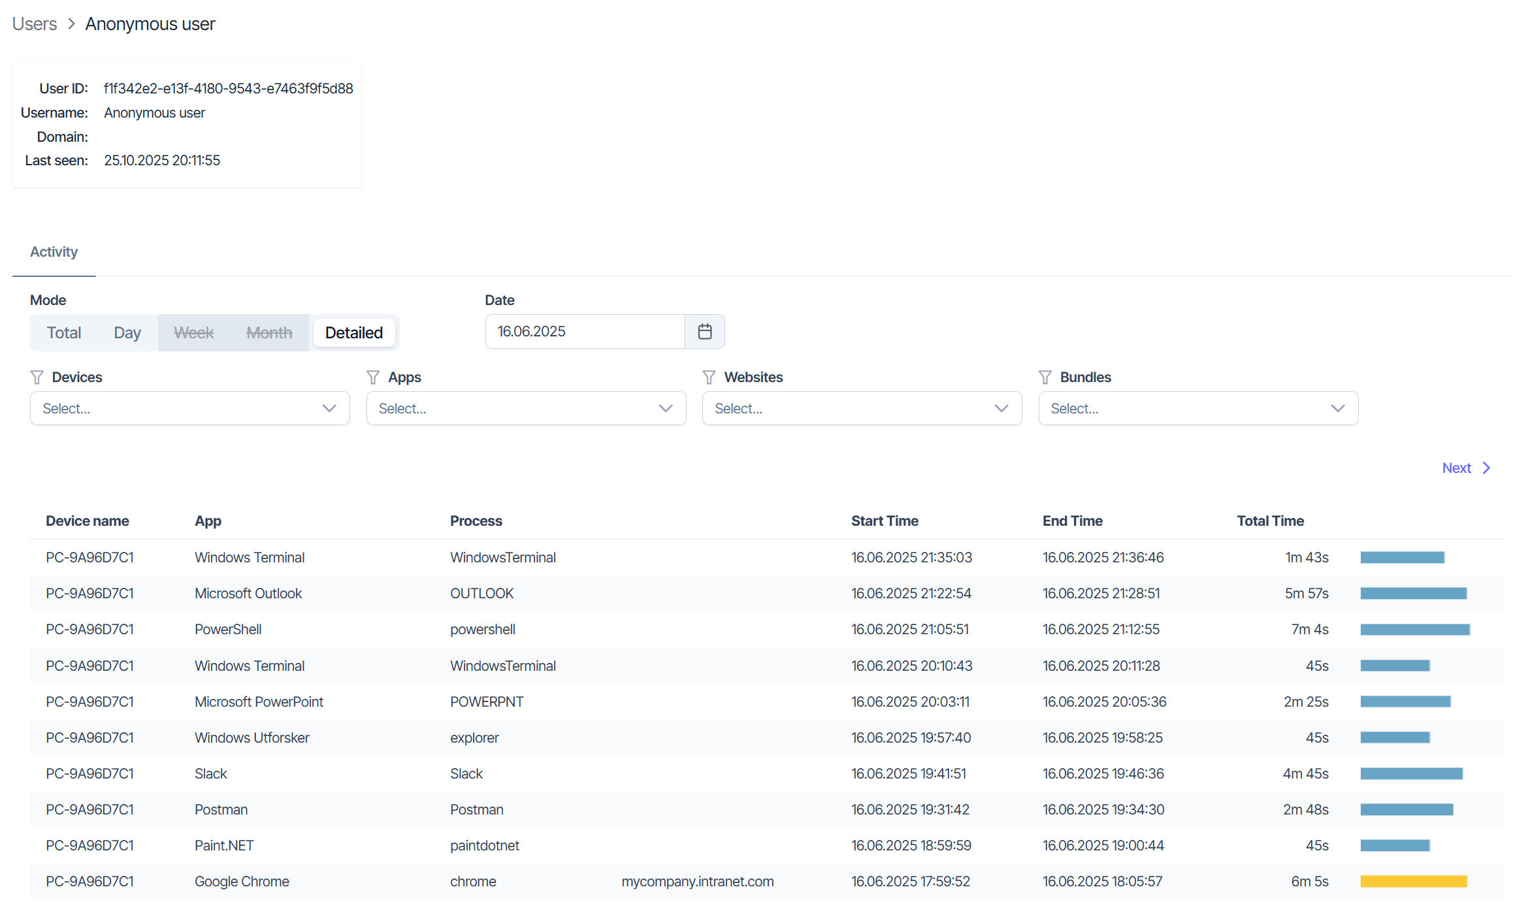Click the mycompany.intranet.com website cell
1528x917 pixels.
698,881
